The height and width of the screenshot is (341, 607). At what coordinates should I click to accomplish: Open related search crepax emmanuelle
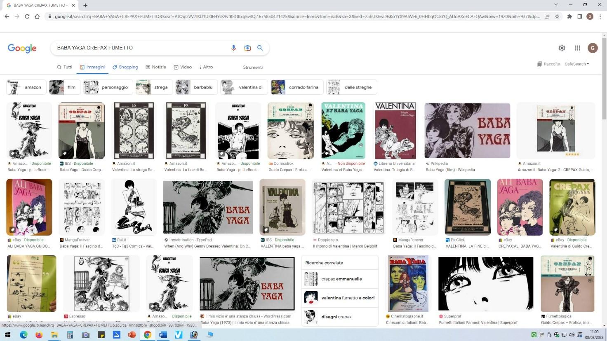point(340,279)
